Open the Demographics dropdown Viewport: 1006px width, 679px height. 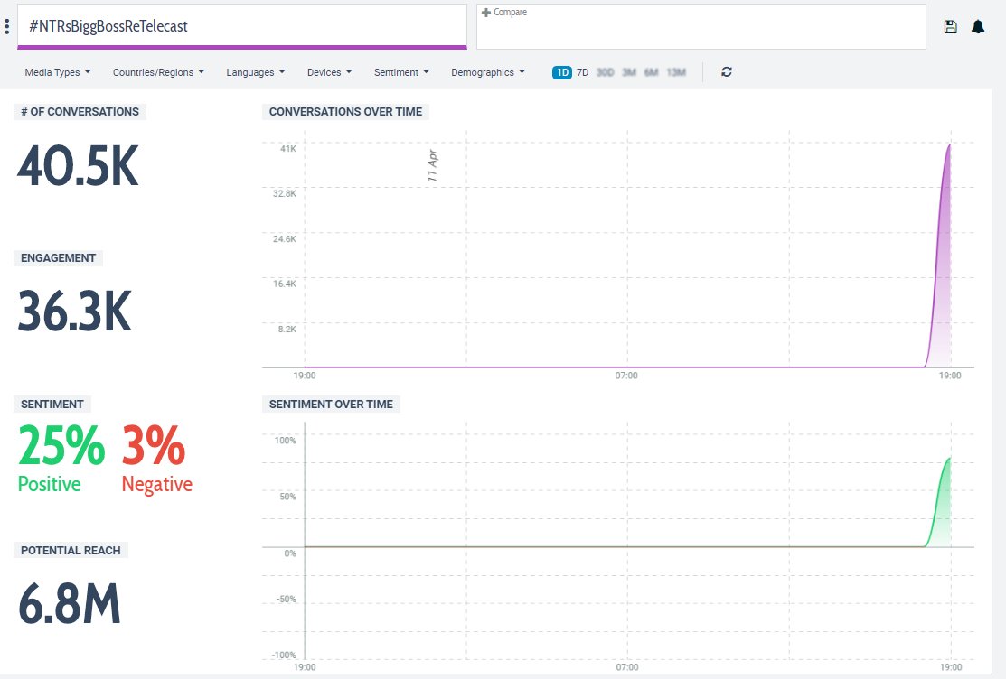pyautogui.click(x=487, y=72)
